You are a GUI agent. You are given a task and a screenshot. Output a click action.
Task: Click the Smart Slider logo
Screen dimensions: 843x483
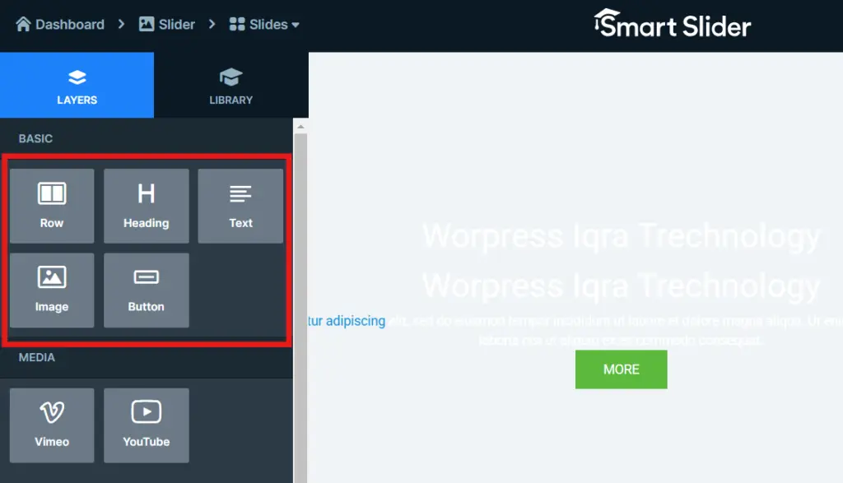tap(672, 25)
